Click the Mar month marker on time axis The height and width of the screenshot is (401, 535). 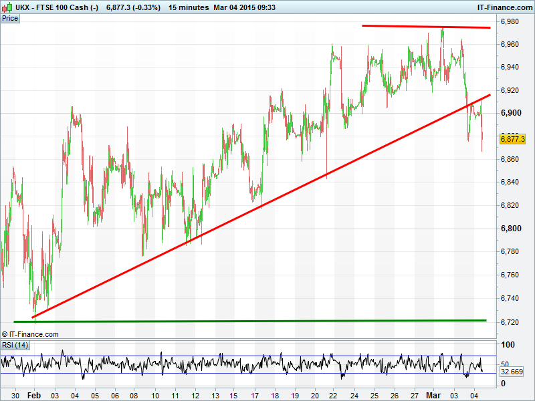(x=434, y=395)
